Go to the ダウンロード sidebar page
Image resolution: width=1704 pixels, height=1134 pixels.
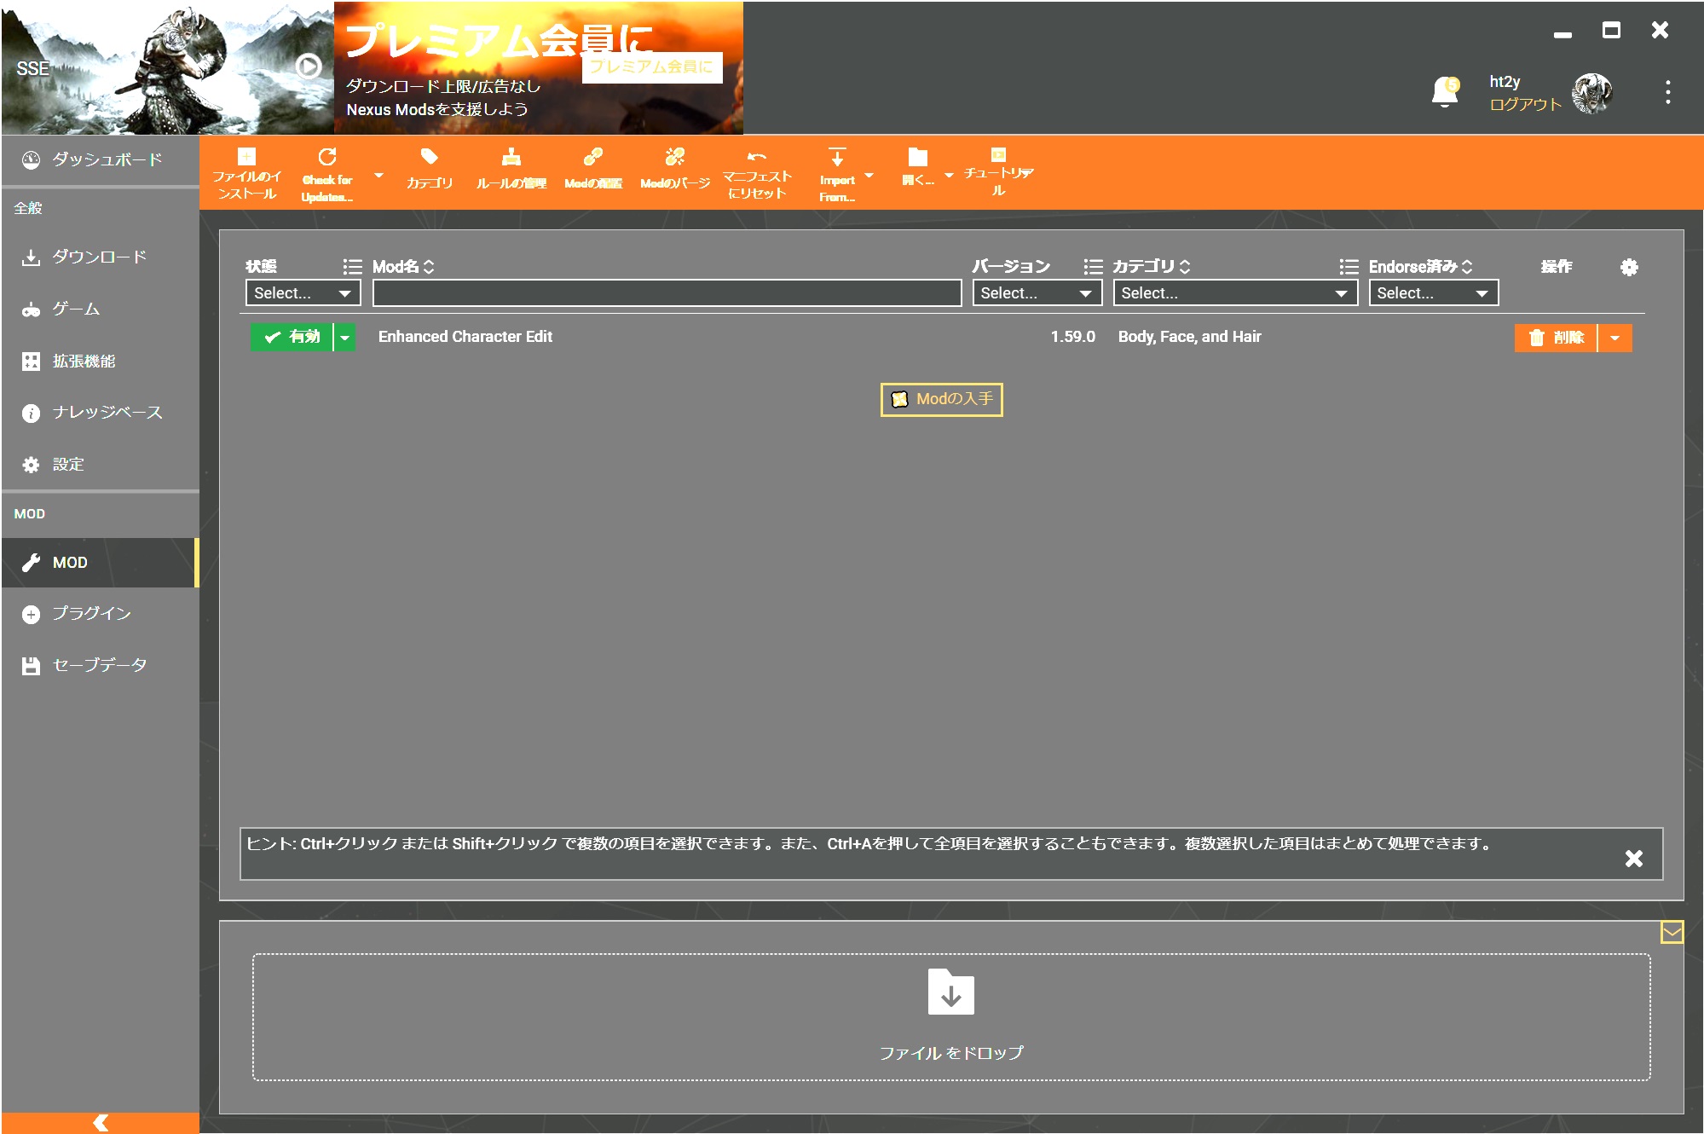click(x=101, y=257)
